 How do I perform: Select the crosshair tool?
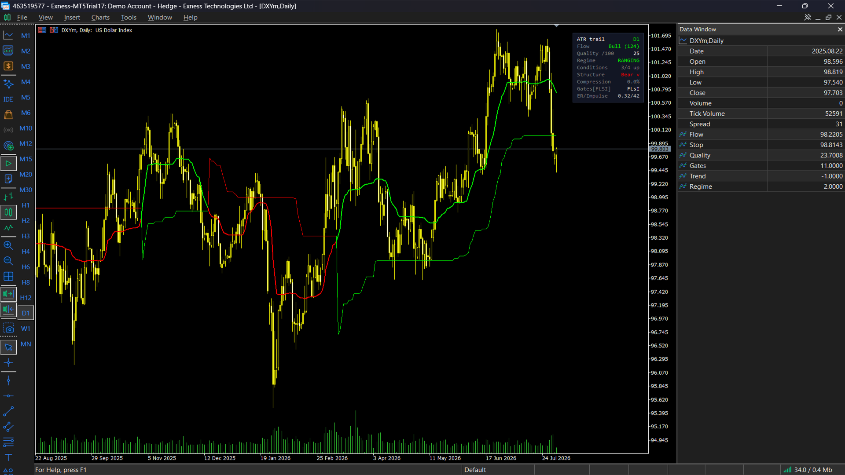pyautogui.click(x=8, y=363)
